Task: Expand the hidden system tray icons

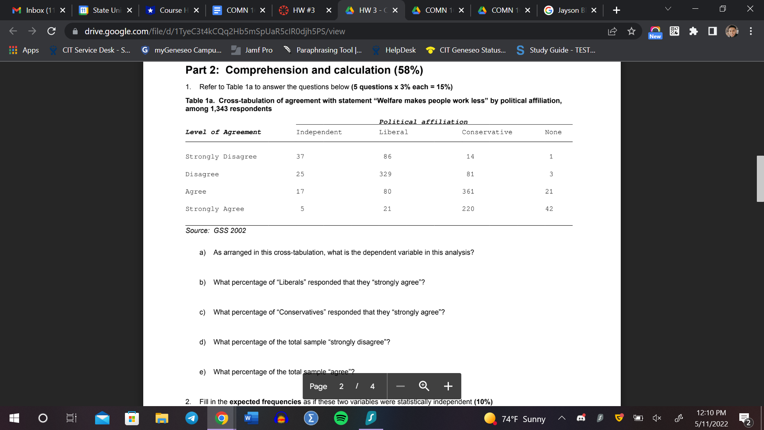Action: click(x=562, y=418)
